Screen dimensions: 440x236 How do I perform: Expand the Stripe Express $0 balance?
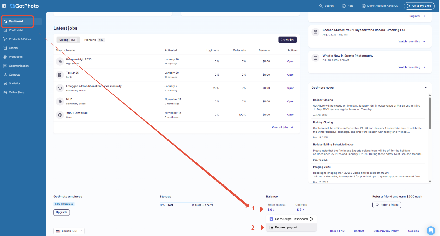(271, 210)
